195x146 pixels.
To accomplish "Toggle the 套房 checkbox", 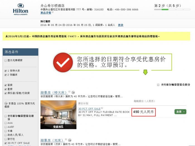I will (6, 89).
